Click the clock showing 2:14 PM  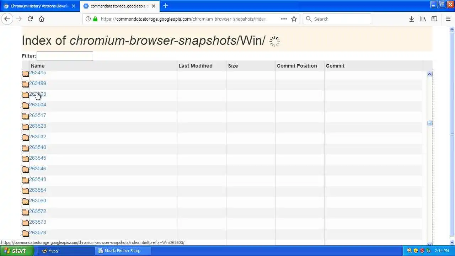click(442, 251)
